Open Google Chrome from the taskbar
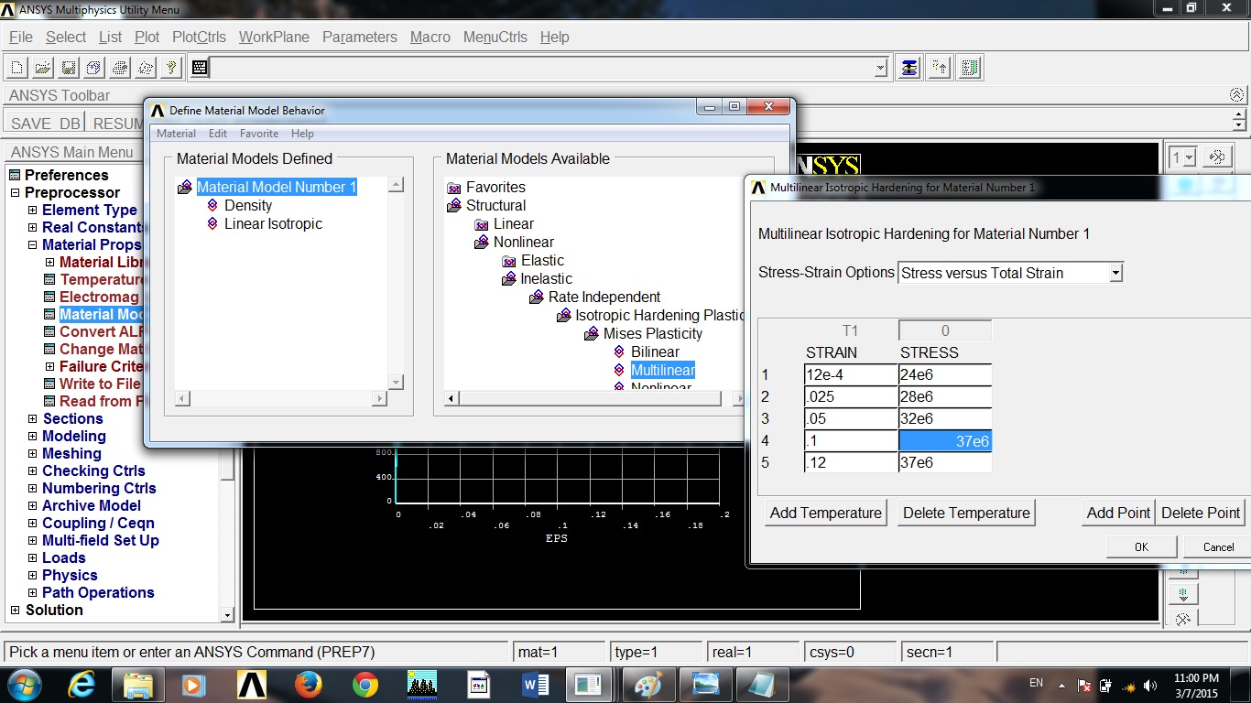 [365, 684]
